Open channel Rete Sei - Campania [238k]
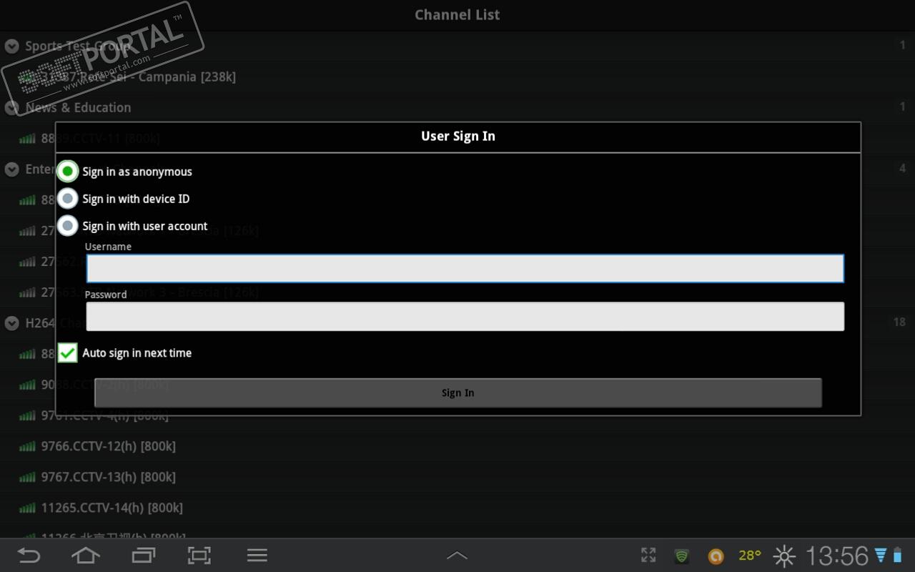This screenshot has height=572, width=915. pyautogui.click(x=457, y=77)
